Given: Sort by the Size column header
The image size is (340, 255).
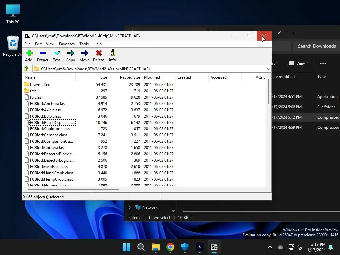Looking at the screenshot, I should 92,77.
